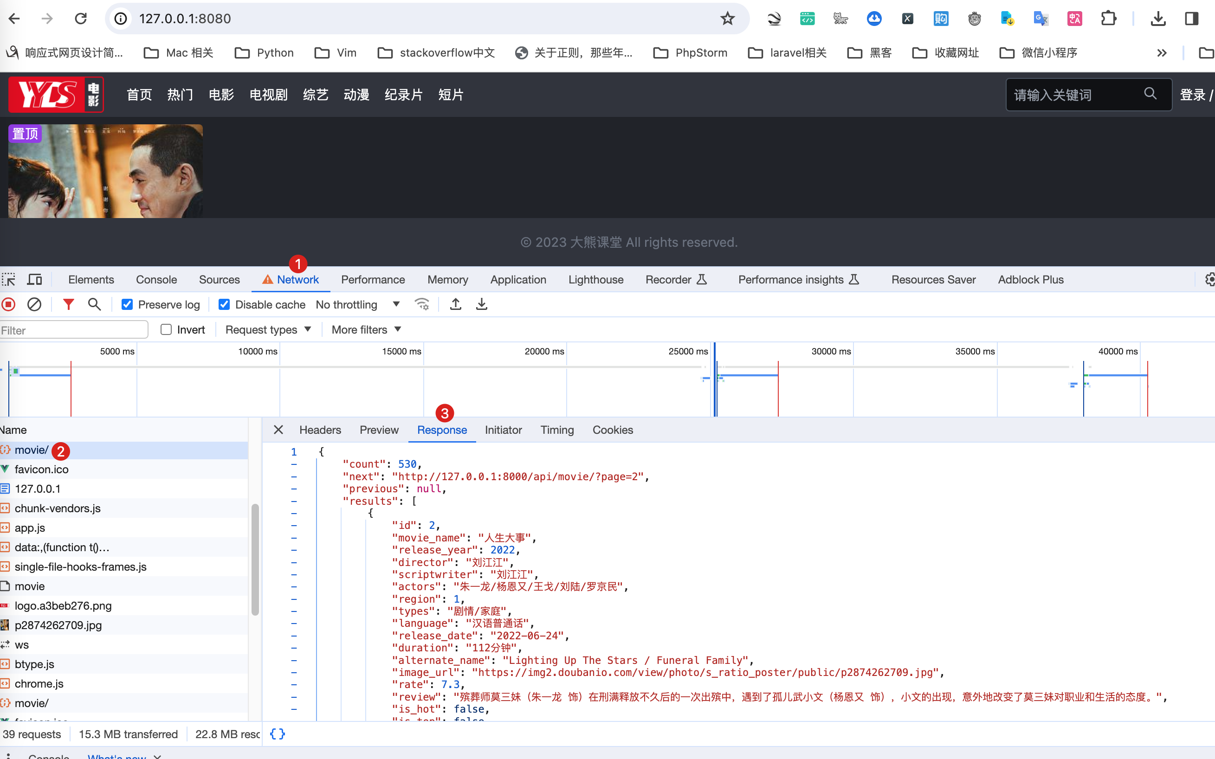The width and height of the screenshot is (1215, 759).
Task: Open the More filters dropdown
Action: point(367,330)
